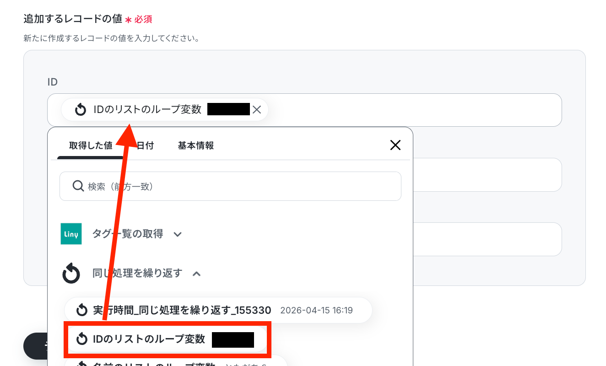Click loop icon inside the ID field chip
This screenshot has width=606, height=366.
(81, 110)
